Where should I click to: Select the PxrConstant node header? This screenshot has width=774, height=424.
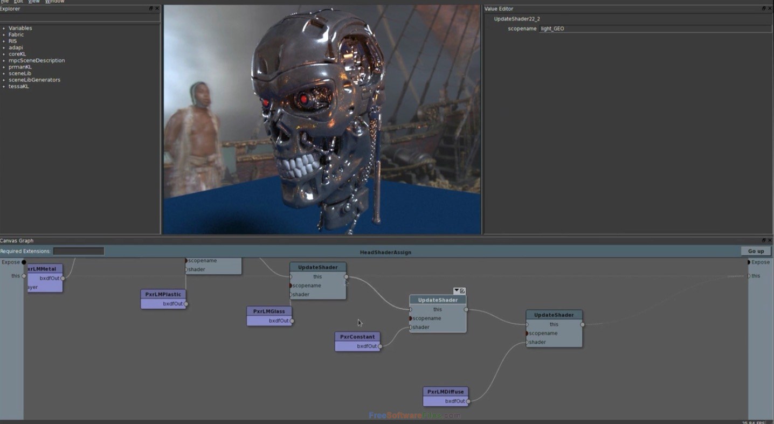(357, 337)
